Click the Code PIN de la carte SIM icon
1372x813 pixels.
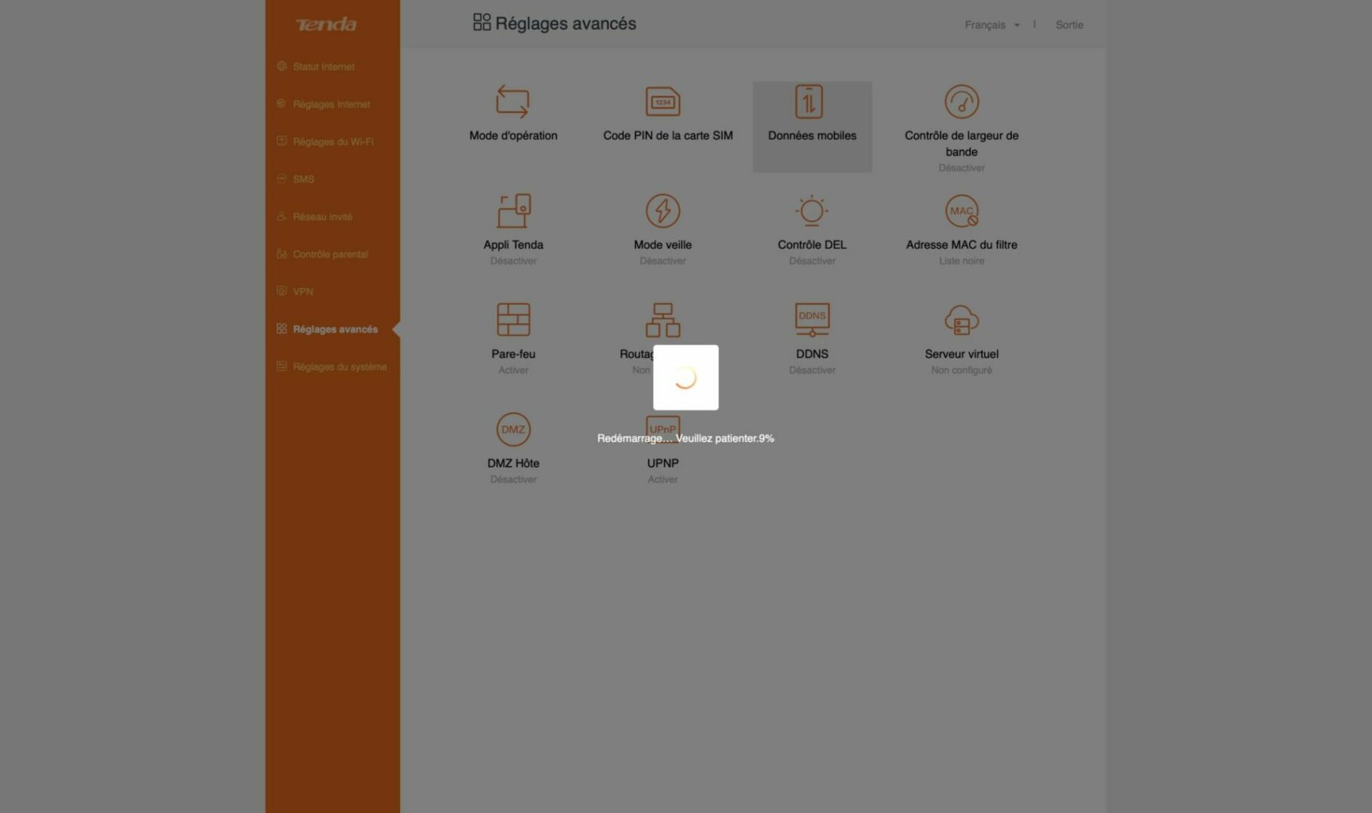pos(662,102)
